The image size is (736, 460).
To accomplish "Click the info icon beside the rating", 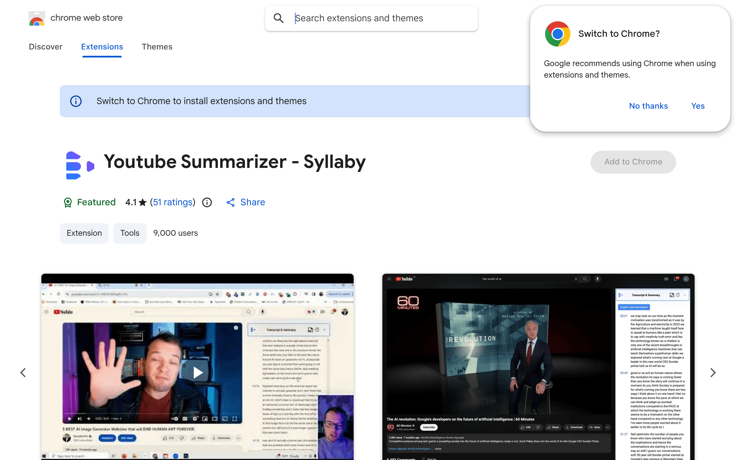I will point(207,202).
